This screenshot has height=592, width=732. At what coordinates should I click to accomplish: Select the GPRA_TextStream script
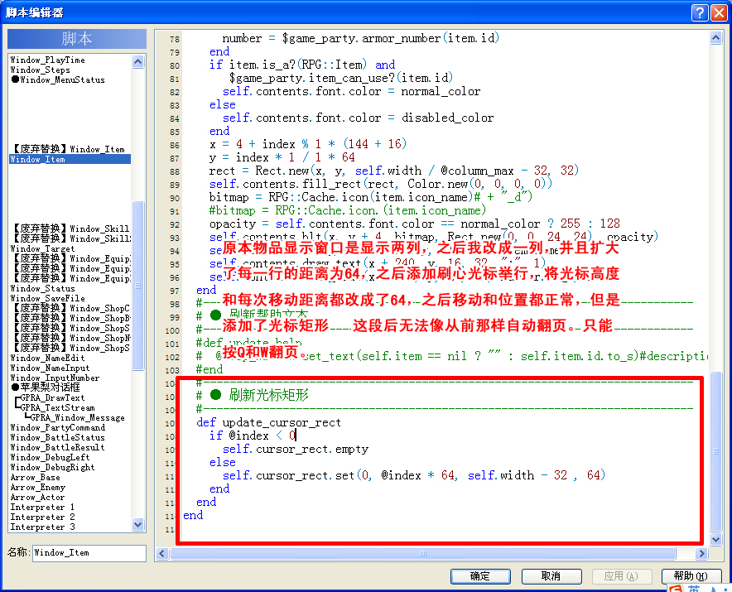point(57,407)
